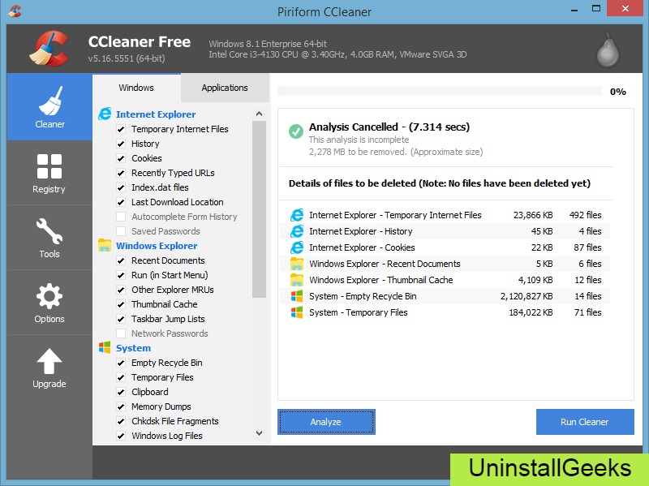
Task: Click IE icon beside History result row
Action: 297,231
